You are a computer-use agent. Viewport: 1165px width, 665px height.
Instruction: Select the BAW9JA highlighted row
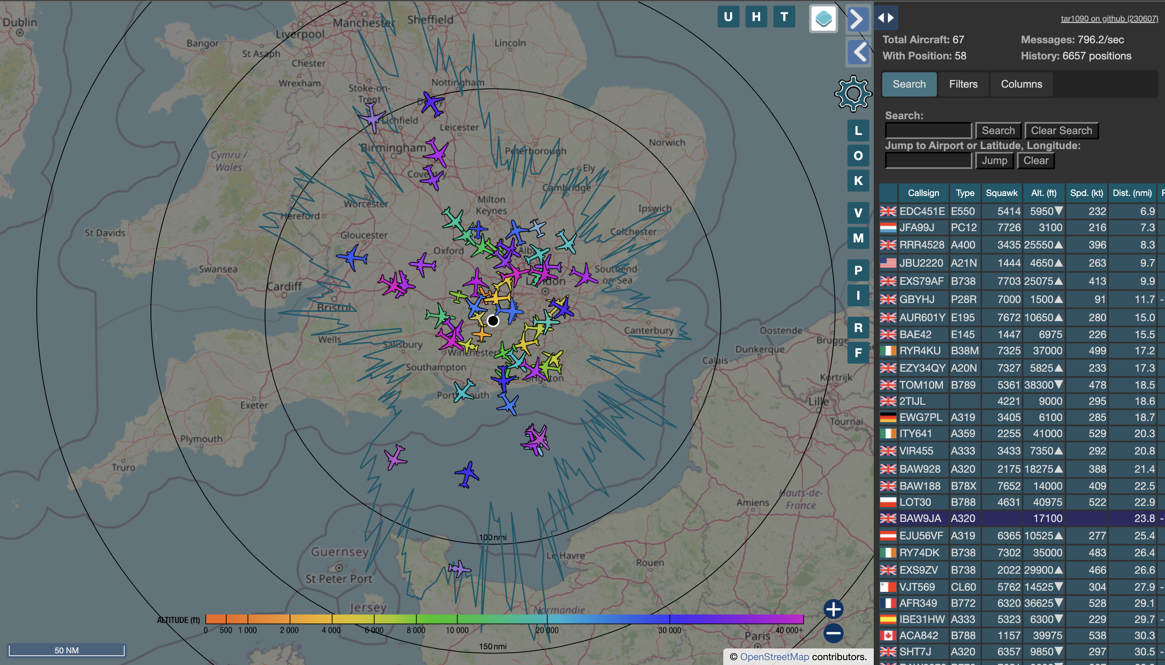1021,518
